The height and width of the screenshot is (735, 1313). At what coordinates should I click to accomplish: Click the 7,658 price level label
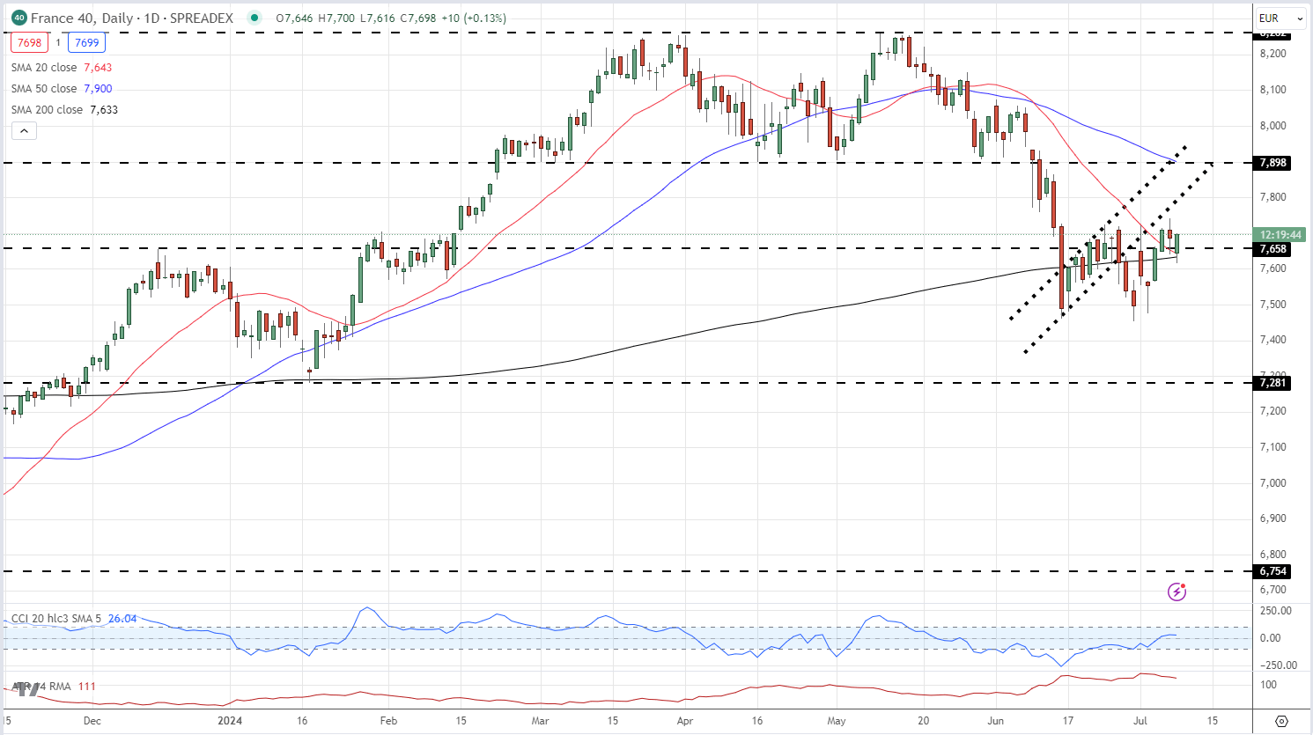pyautogui.click(x=1273, y=249)
